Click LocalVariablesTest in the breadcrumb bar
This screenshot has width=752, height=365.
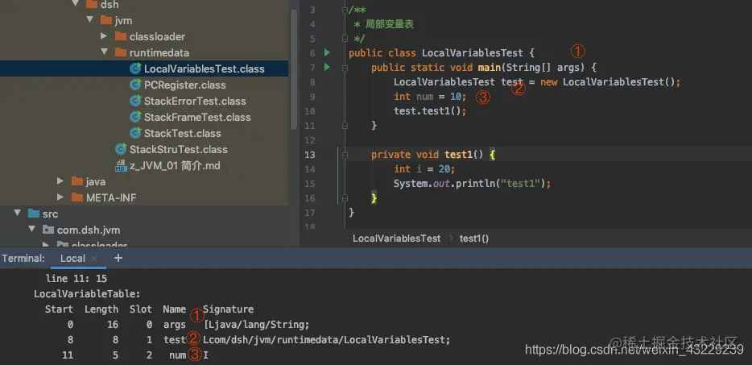pos(397,238)
